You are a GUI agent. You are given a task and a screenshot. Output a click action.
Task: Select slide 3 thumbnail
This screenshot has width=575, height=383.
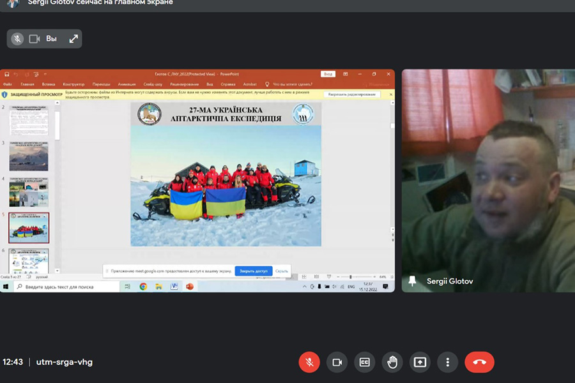pyautogui.click(x=29, y=156)
